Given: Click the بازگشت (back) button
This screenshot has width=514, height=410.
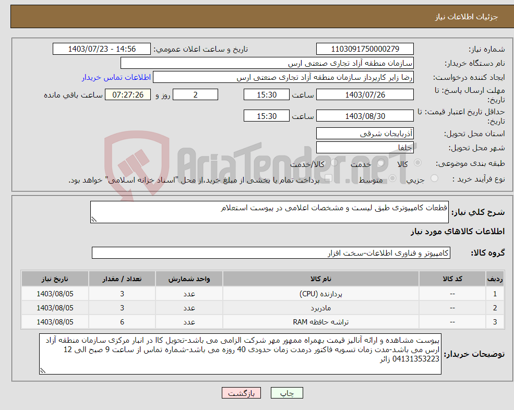Looking at the screenshot, I should click(241, 393).
